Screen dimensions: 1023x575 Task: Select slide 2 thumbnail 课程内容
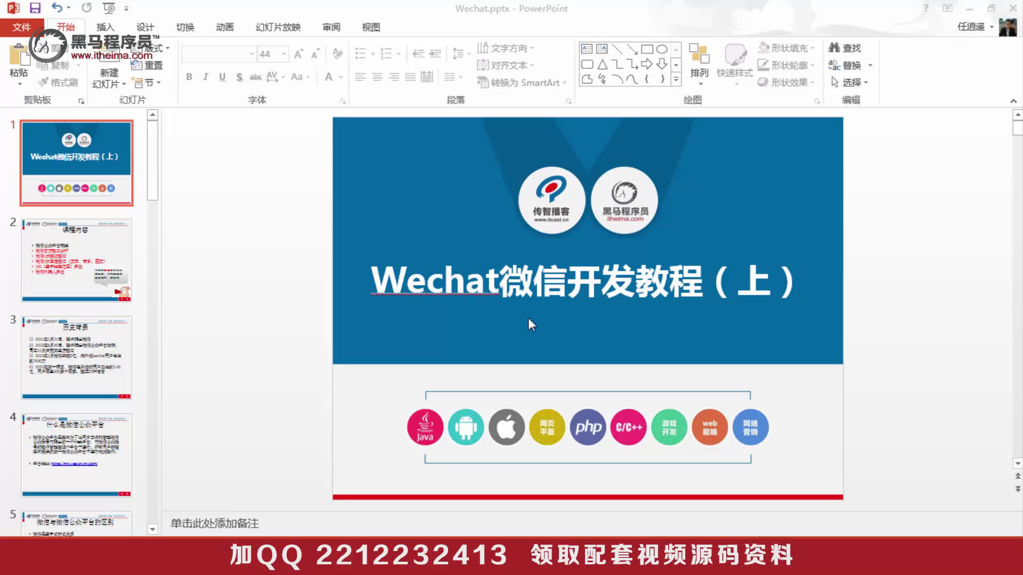coord(76,260)
